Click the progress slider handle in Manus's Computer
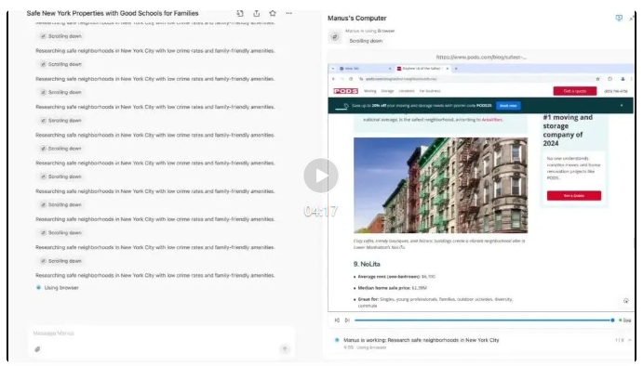The height and width of the screenshot is (366, 643). tap(612, 320)
